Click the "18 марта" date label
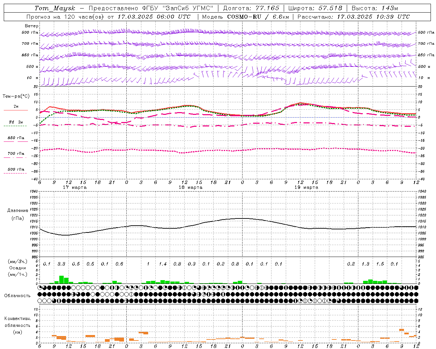Image resolution: width=436 pixels, height=349 pixels. 190,187
